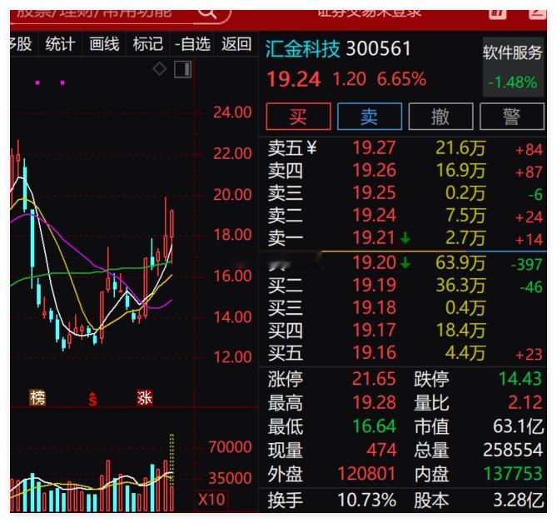Click the 买五 price 19.16
This screenshot has width=557, height=523.
(x=374, y=352)
